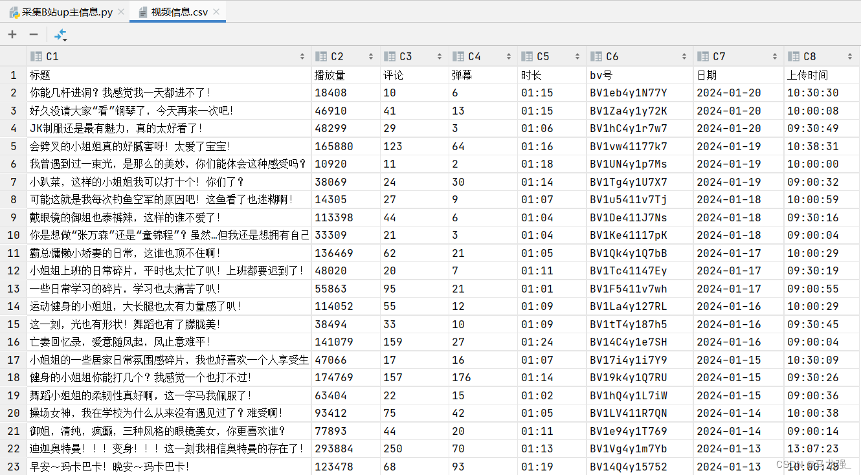
Task: Click the cell 'bv号'
Action: 640,75
